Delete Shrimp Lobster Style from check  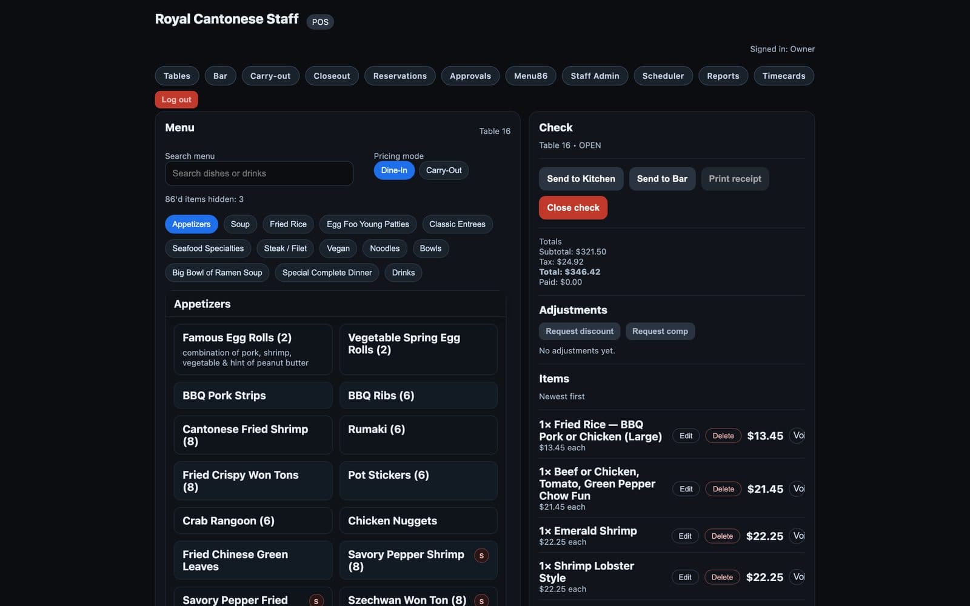(722, 577)
